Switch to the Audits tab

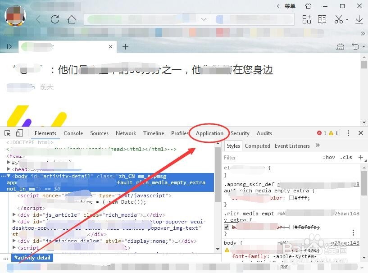coord(264,133)
